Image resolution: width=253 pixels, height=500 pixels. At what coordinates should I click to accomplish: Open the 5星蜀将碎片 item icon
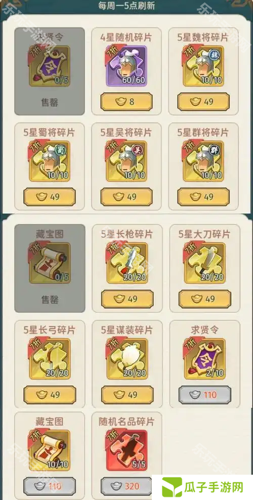[50, 161]
